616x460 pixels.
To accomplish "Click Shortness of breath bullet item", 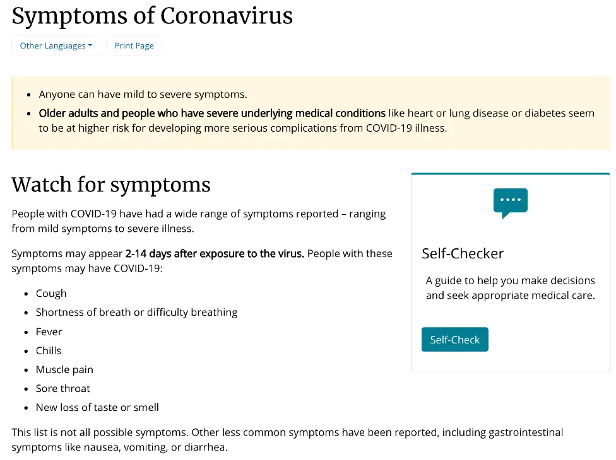I will tap(136, 312).
